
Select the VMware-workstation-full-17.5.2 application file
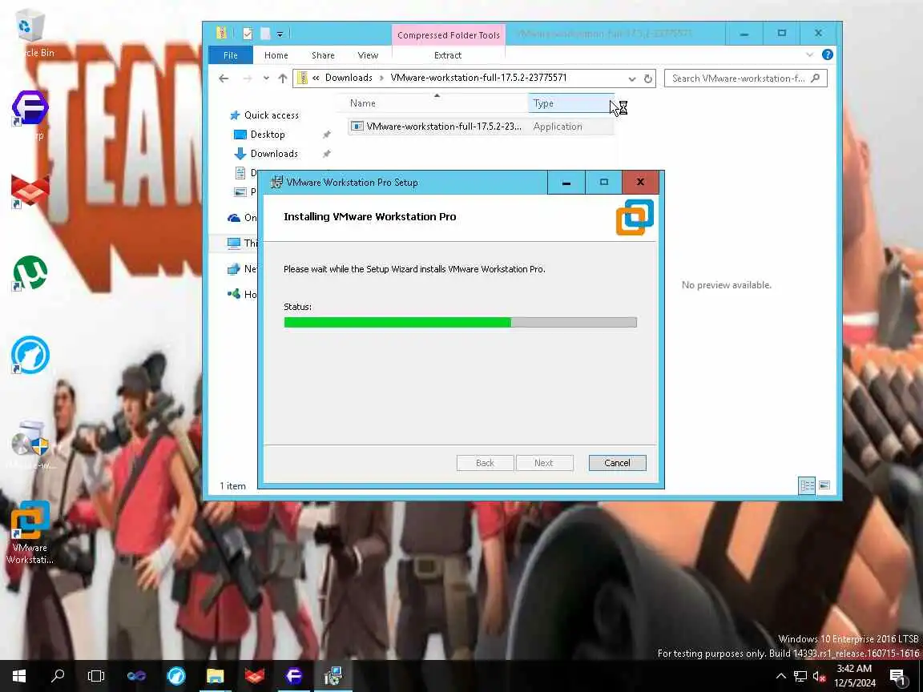[481, 127]
